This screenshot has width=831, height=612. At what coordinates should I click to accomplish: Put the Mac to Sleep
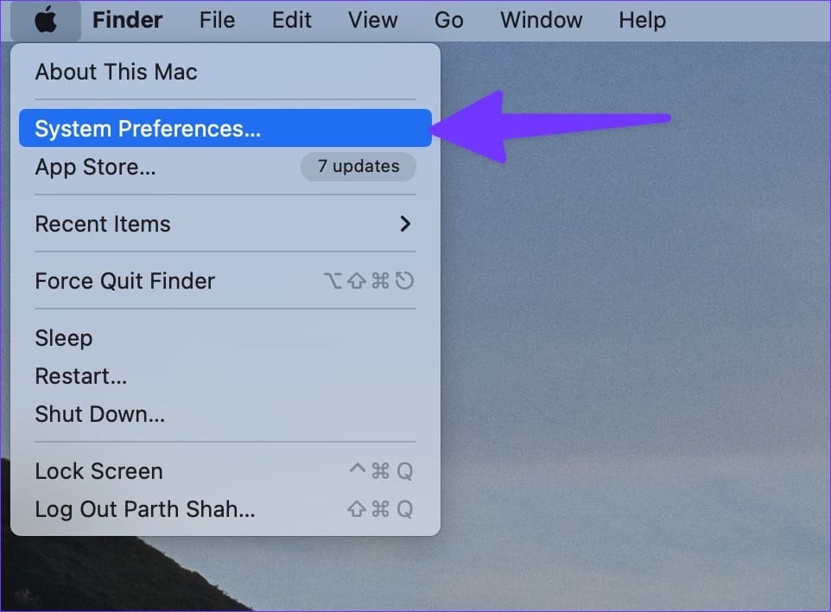pos(225,338)
